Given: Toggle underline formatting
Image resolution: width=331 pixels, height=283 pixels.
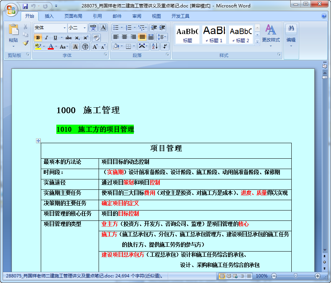Looking at the screenshot, I should pyautogui.click(x=55, y=38).
